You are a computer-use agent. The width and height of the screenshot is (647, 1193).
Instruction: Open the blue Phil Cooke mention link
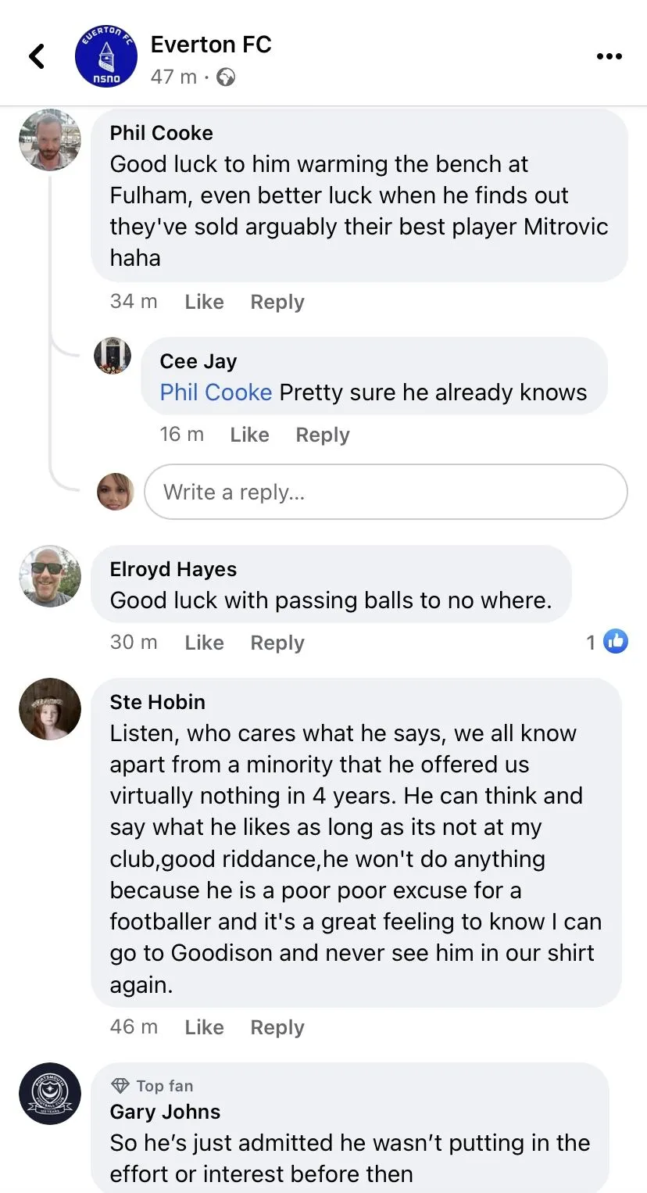[x=216, y=392]
